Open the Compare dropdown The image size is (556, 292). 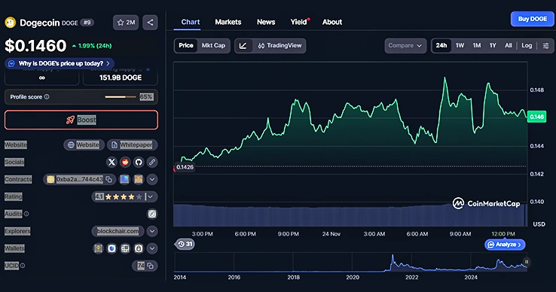point(405,46)
